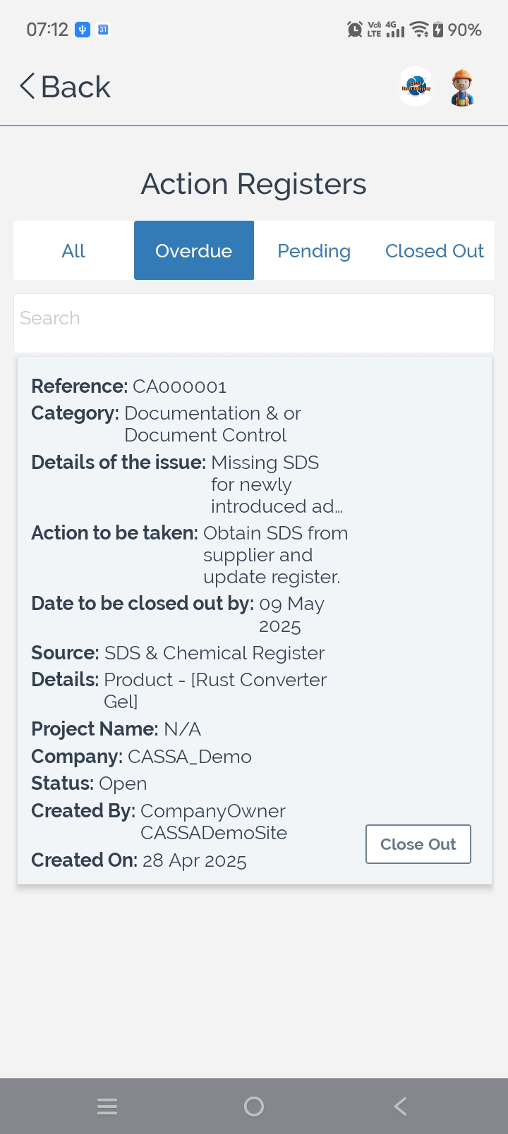The image size is (508, 1134).
Task: Tap the Back chevron arrow
Action: 27,87
